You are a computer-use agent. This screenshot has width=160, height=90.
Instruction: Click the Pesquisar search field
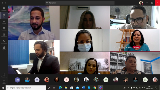click(x=80, y=3)
